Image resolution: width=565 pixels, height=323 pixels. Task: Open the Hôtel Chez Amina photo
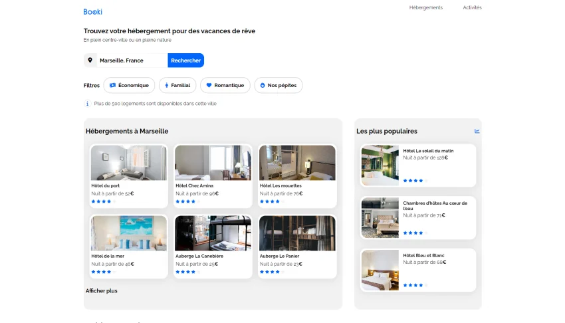213,163
